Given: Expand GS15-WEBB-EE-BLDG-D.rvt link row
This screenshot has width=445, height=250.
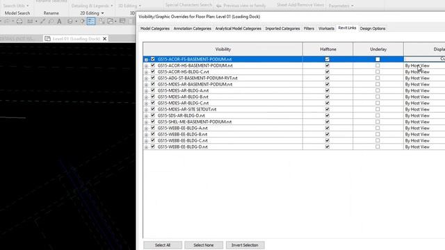Looking at the screenshot, I should 146,147.
